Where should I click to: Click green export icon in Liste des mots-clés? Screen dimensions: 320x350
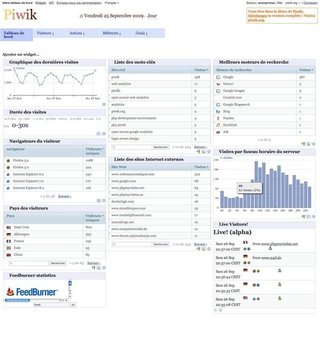tap(198, 152)
